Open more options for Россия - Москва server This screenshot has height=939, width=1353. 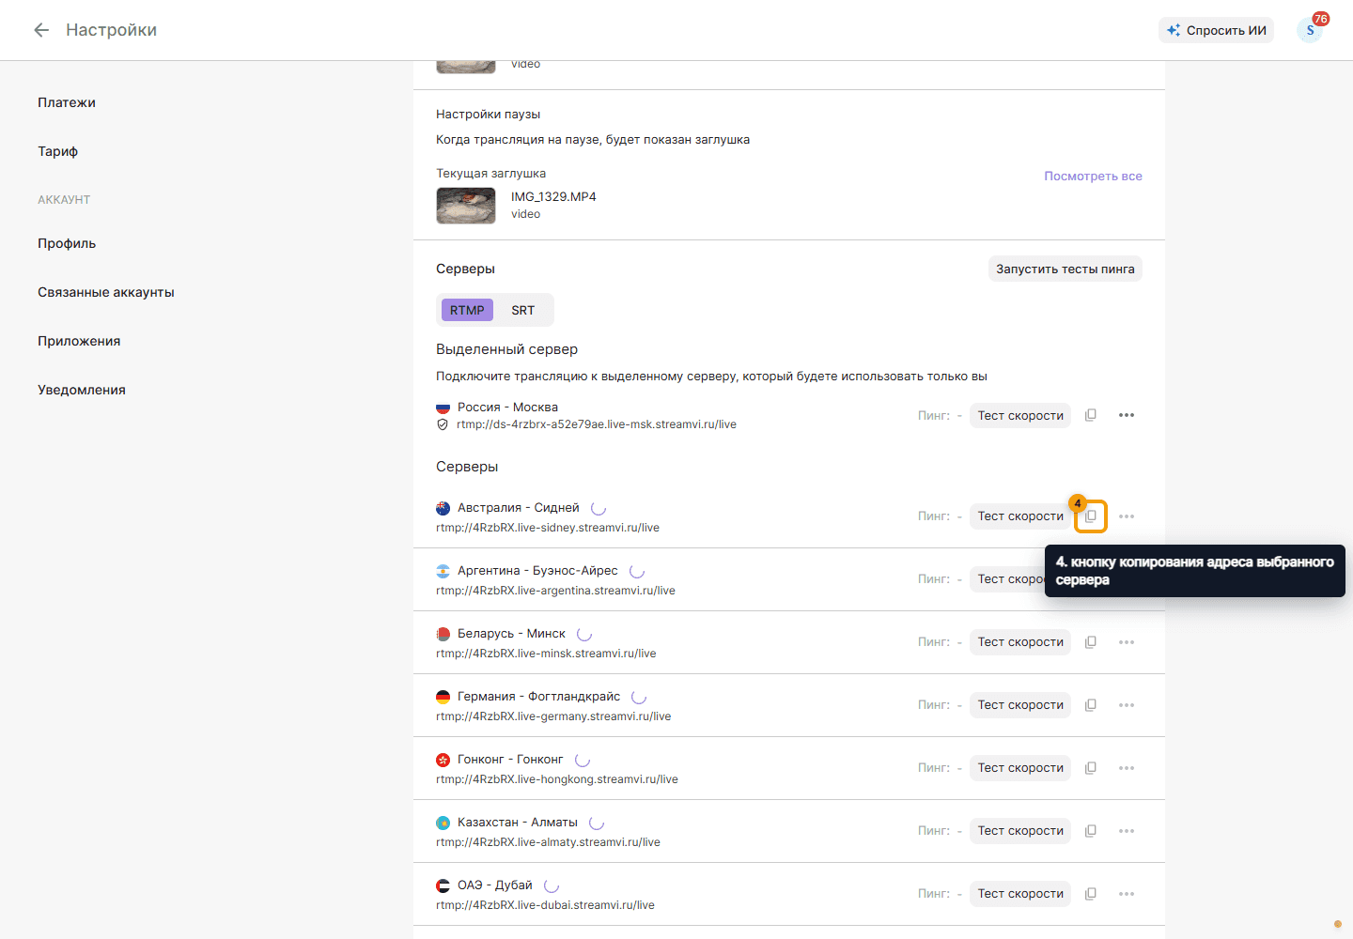(1127, 415)
